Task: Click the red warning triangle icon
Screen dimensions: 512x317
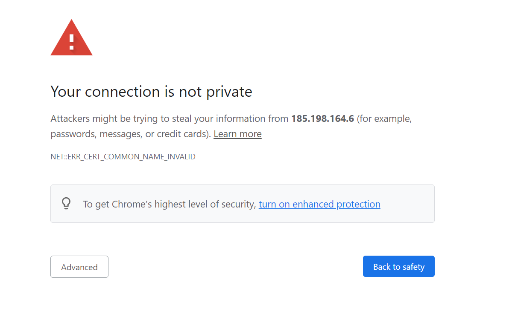Action: tap(71, 38)
